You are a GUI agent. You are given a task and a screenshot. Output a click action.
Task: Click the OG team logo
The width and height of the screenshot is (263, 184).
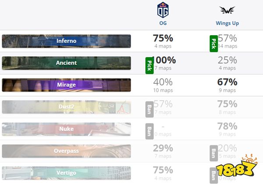pos(163,10)
